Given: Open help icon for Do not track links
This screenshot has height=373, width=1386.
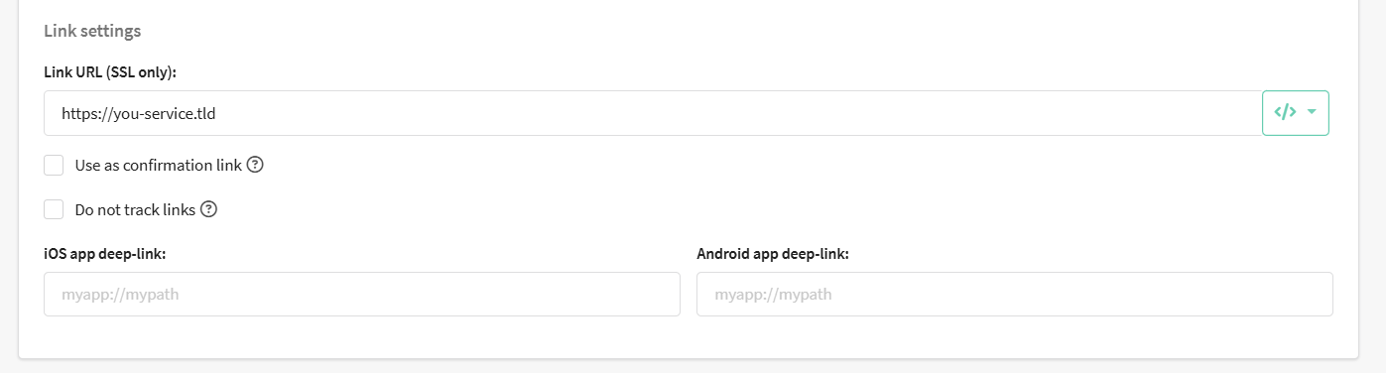Looking at the screenshot, I should [208, 209].
